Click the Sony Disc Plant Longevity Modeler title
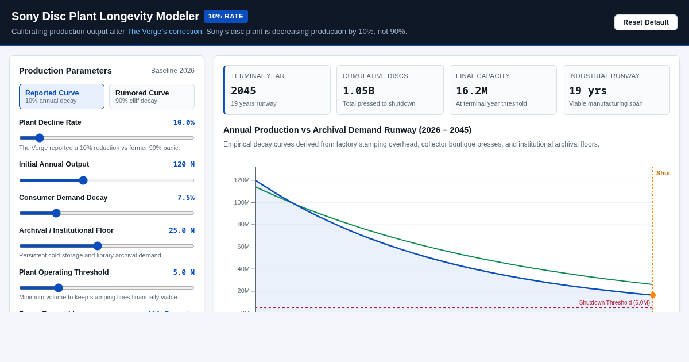Viewport: 689px width, 362px height. coord(105,16)
